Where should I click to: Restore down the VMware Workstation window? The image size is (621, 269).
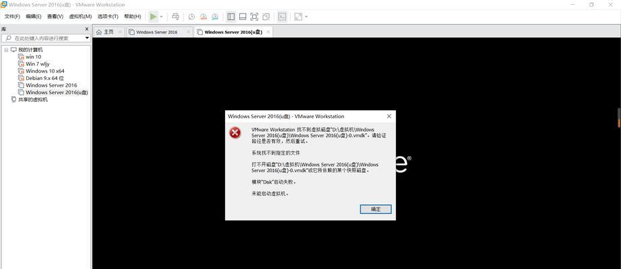pos(591,5)
